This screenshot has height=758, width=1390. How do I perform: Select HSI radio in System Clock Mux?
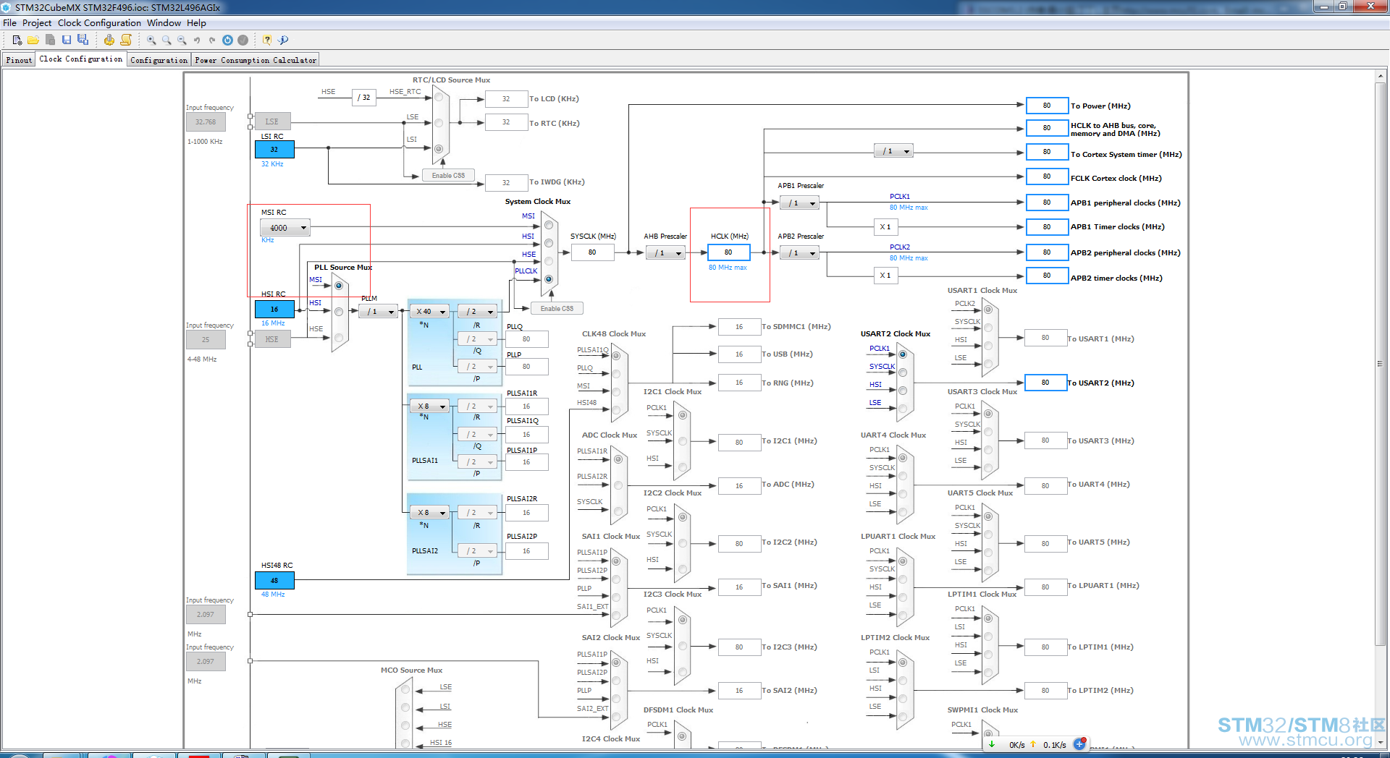tap(548, 243)
